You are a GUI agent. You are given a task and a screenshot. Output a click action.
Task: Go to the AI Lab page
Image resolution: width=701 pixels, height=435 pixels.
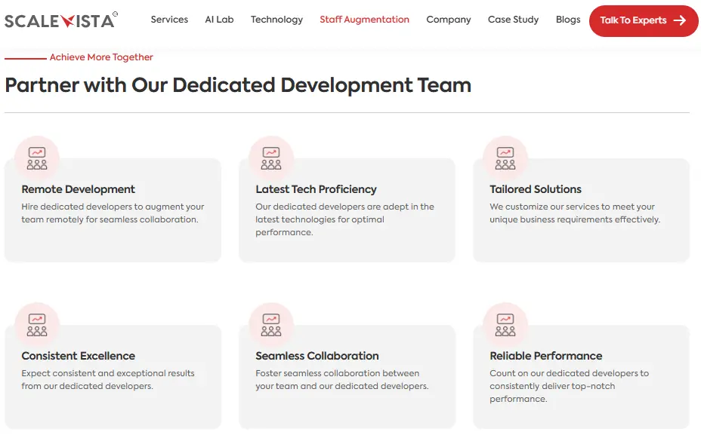point(219,20)
